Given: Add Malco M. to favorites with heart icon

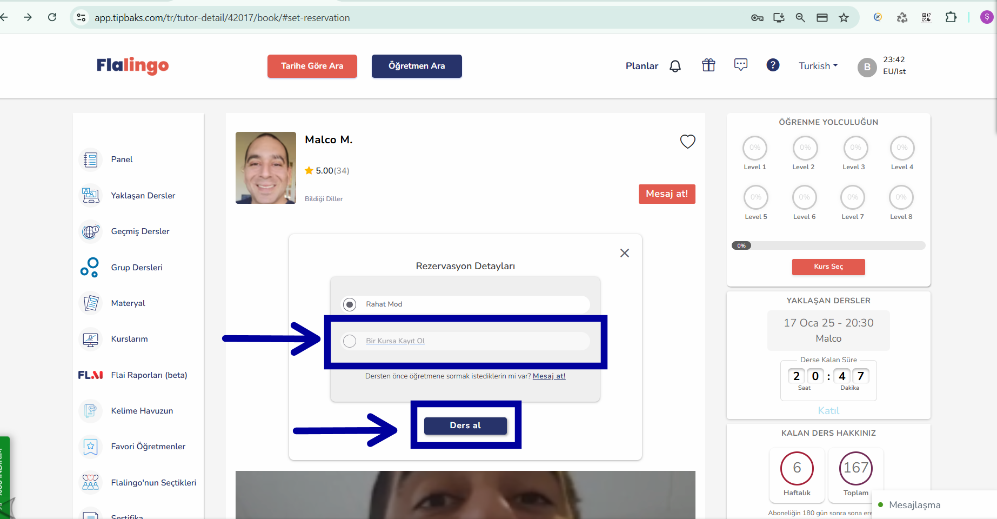Looking at the screenshot, I should (x=687, y=141).
